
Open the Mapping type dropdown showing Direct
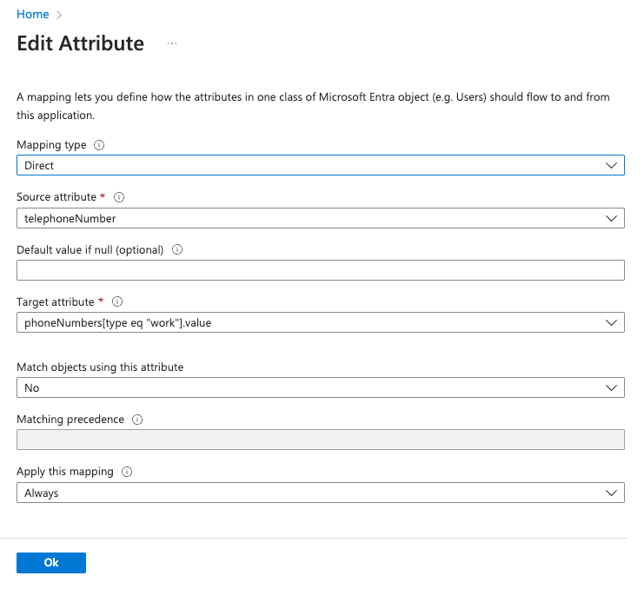tap(320, 165)
